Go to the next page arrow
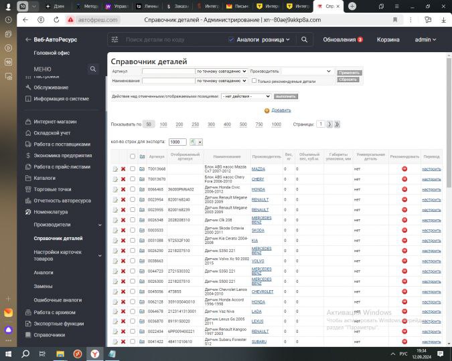 coord(329,124)
